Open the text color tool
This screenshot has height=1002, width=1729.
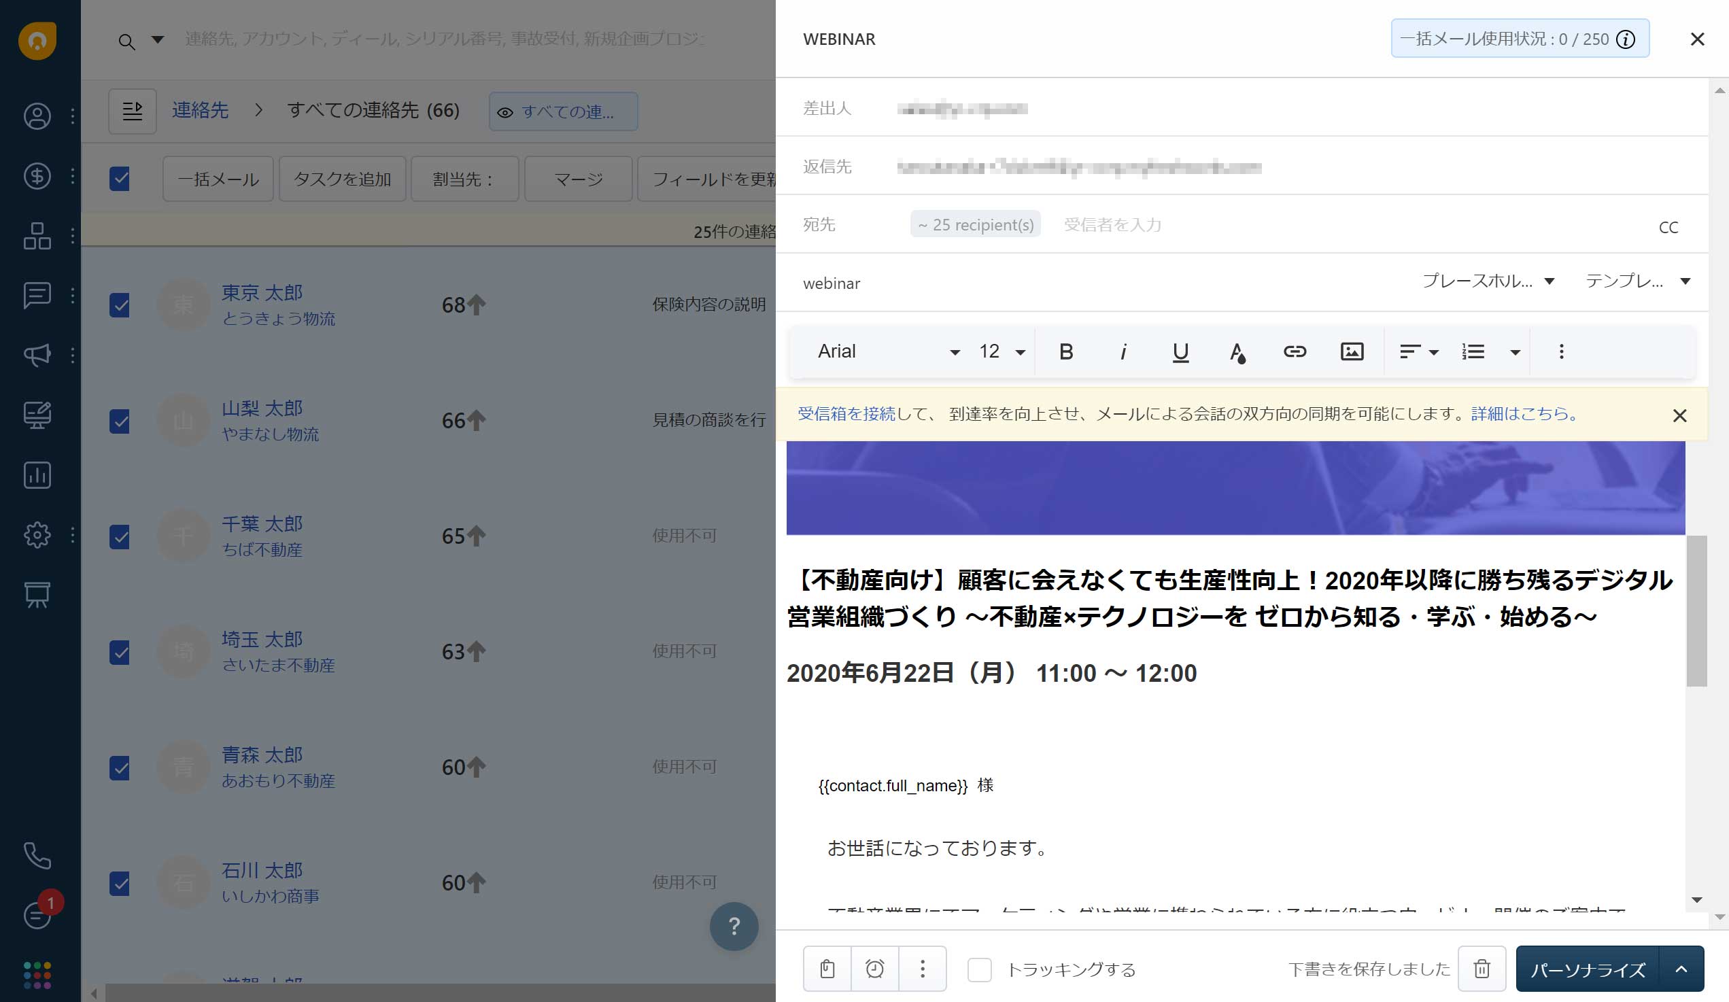coord(1237,353)
